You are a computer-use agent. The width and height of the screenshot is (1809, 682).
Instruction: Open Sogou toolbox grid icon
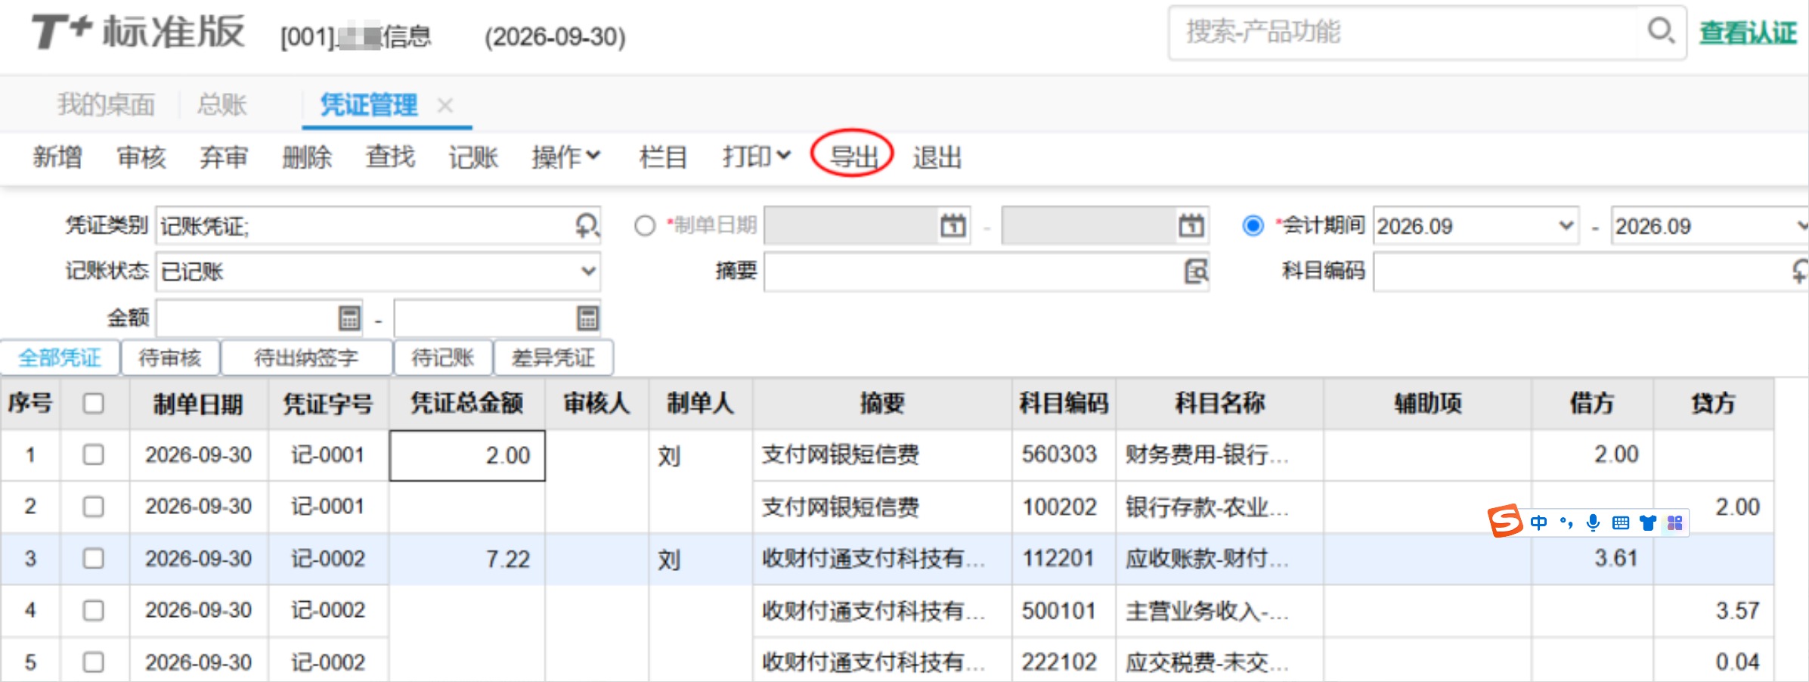click(x=1674, y=522)
